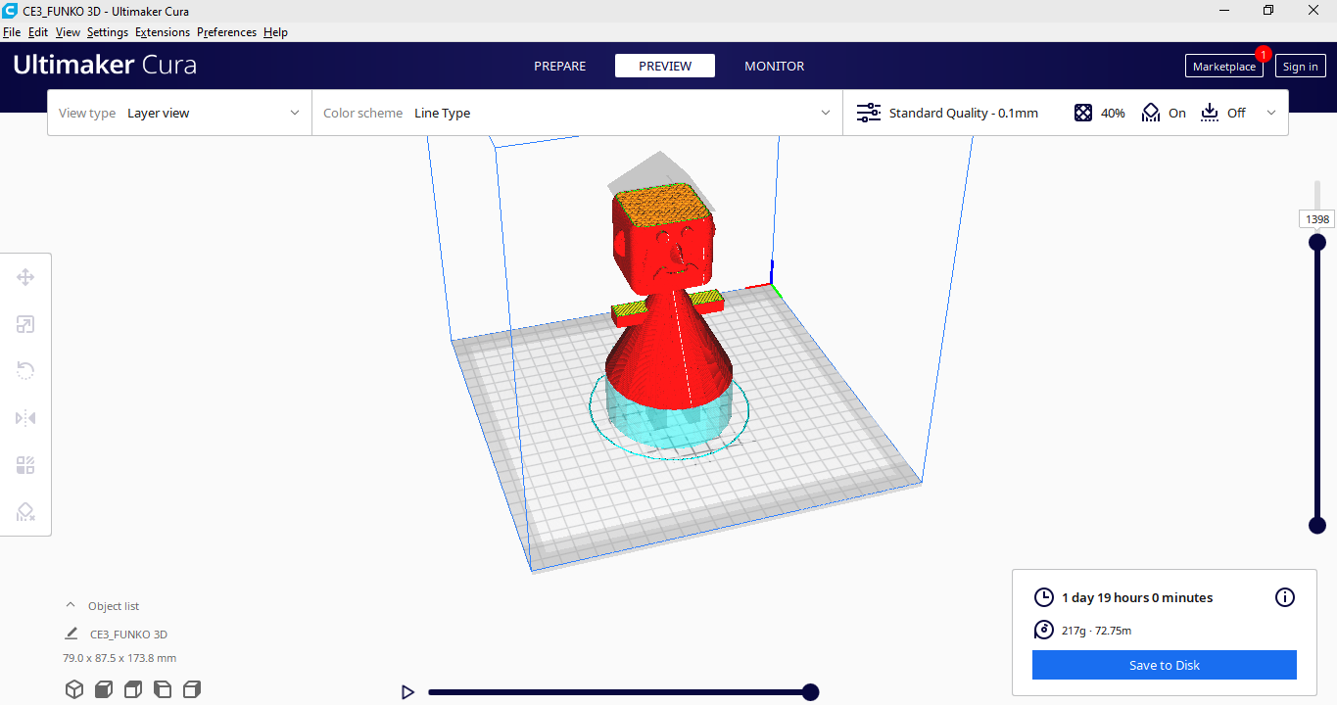Switch camera to front view icon
Image resolution: width=1337 pixels, height=705 pixels.
point(104,689)
